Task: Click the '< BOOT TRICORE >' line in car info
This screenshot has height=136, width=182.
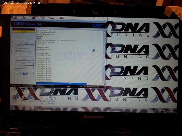Action: coord(20,46)
